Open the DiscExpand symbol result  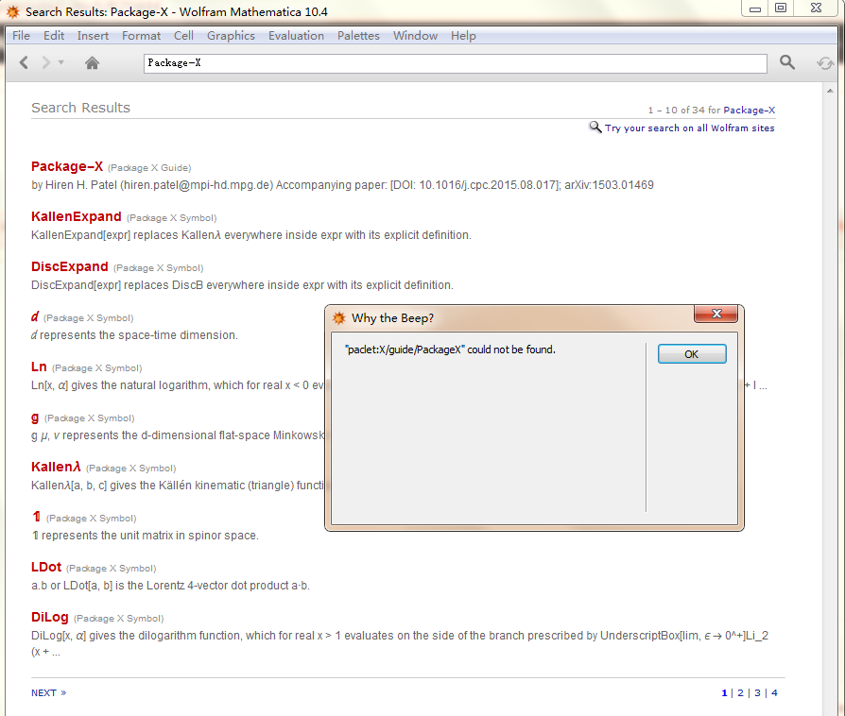(x=70, y=266)
